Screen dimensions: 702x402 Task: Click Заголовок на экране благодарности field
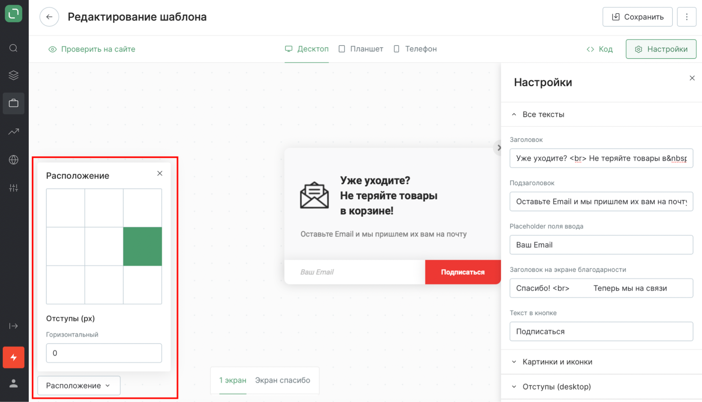click(601, 288)
